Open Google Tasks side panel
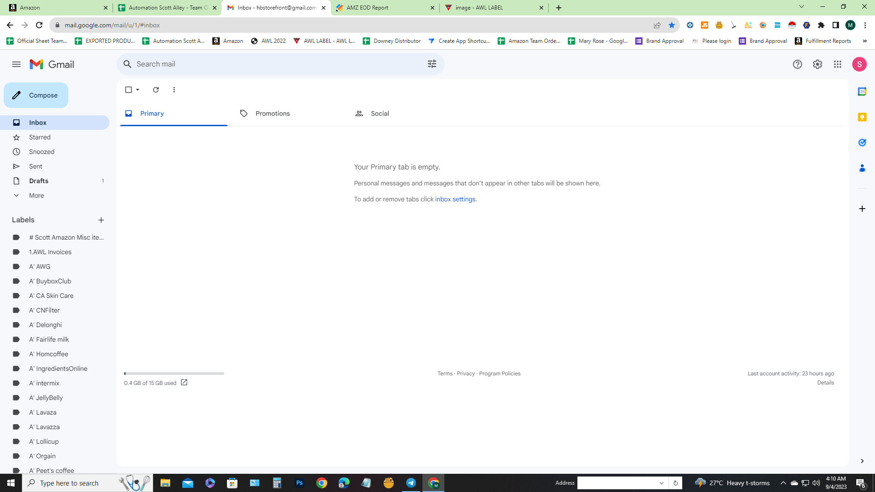This screenshot has width=875, height=492. (x=862, y=143)
